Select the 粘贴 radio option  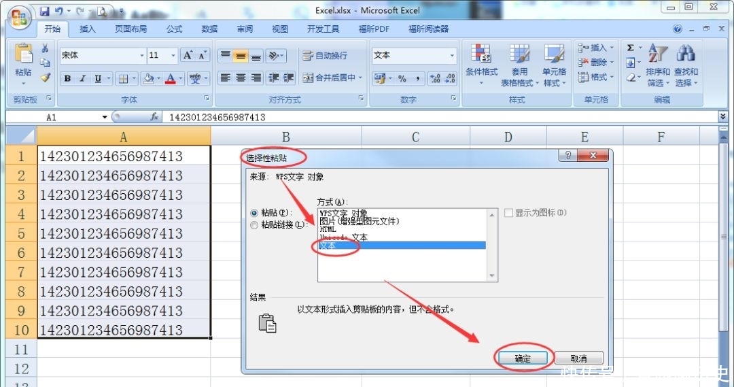pyautogui.click(x=254, y=213)
